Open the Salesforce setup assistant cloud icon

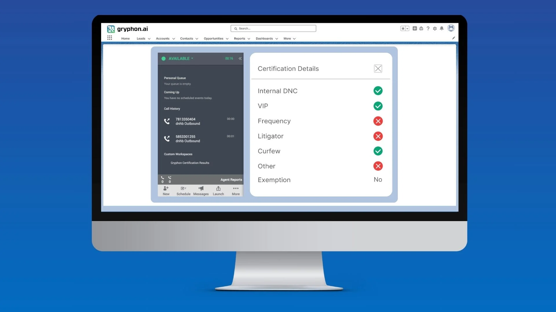421,28
